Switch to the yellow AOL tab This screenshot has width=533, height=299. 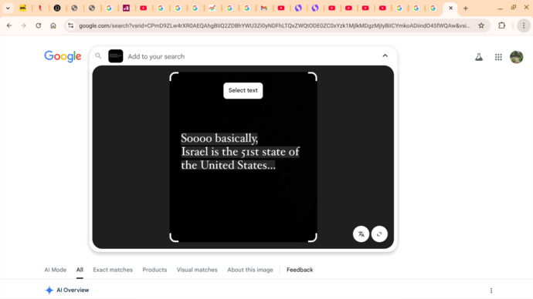pyautogui.click(x=22, y=8)
